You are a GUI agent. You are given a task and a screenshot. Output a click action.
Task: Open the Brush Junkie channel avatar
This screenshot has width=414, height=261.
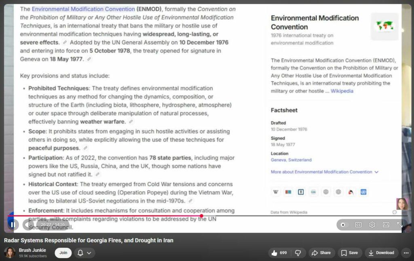pos(10,253)
